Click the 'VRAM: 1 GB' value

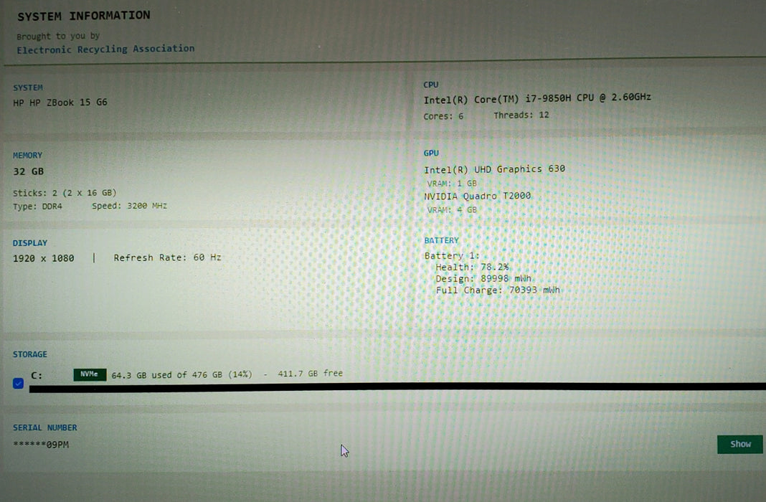(452, 184)
